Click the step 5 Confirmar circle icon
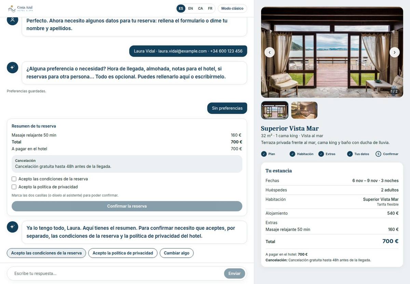The width and height of the screenshot is (410, 284). [378, 154]
